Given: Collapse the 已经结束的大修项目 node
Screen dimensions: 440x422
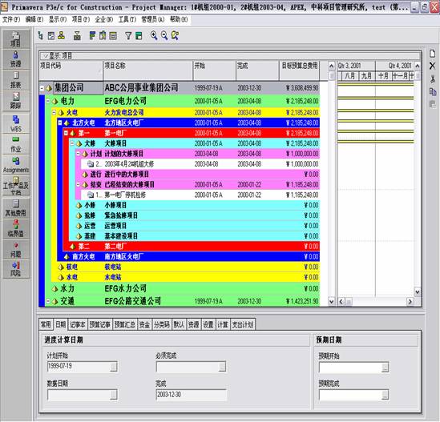Looking at the screenshot, I should tap(78, 185).
